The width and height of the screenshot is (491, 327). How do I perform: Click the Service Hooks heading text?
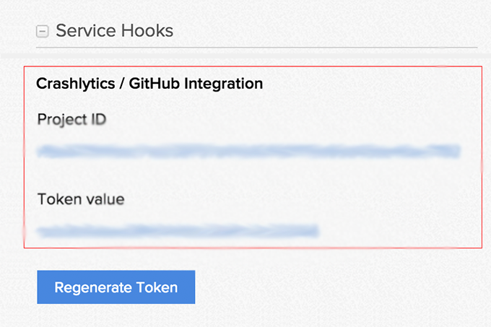114,31
